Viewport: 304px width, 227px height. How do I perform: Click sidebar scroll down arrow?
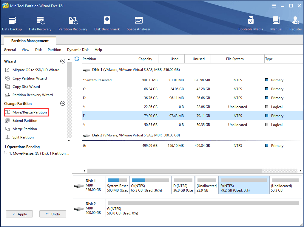[x=69, y=141]
